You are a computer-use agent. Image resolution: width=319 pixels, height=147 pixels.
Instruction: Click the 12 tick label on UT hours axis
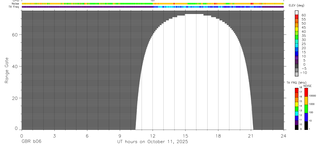[152, 136]
